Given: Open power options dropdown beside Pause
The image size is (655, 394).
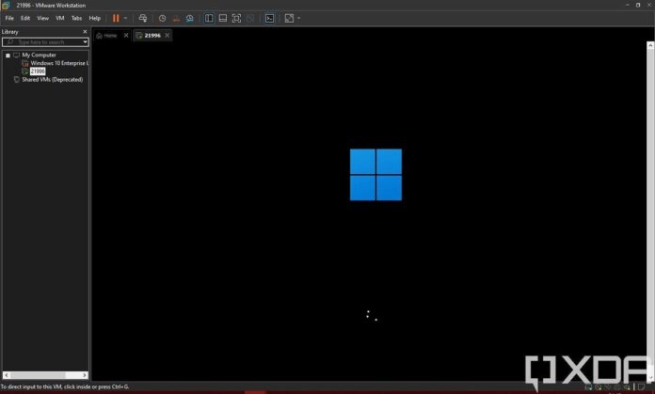Looking at the screenshot, I should [126, 18].
